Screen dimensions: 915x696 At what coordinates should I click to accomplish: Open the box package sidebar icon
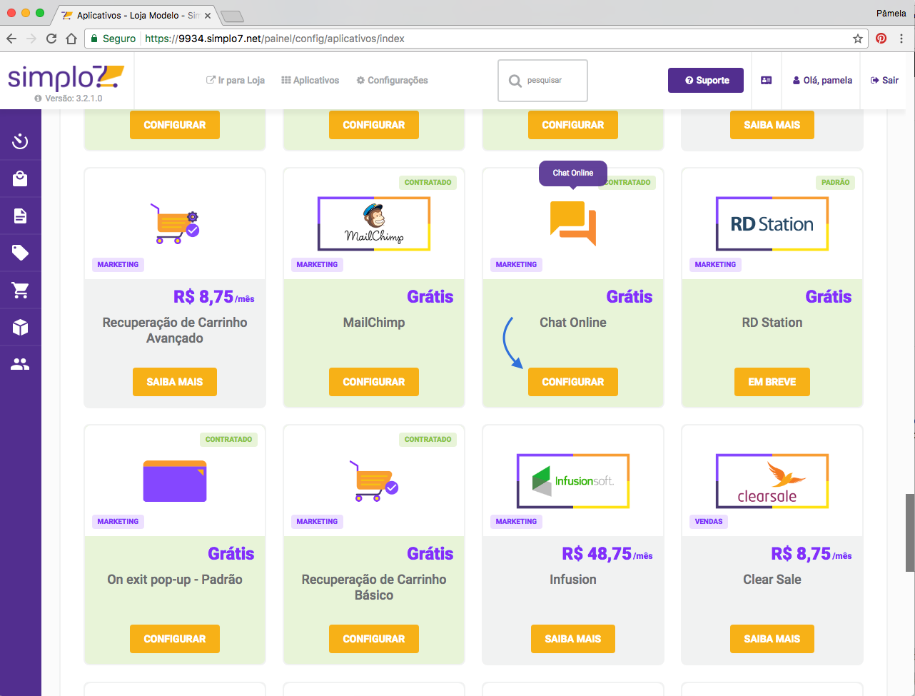[x=20, y=327]
